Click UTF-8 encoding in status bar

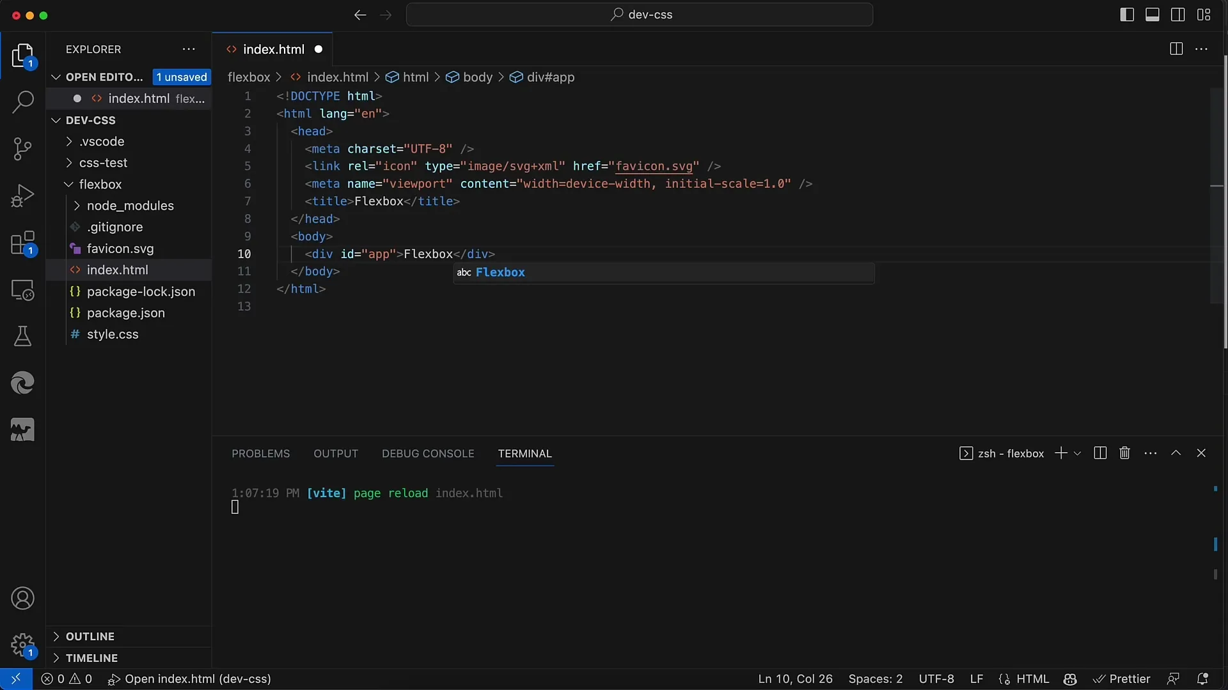(936, 679)
